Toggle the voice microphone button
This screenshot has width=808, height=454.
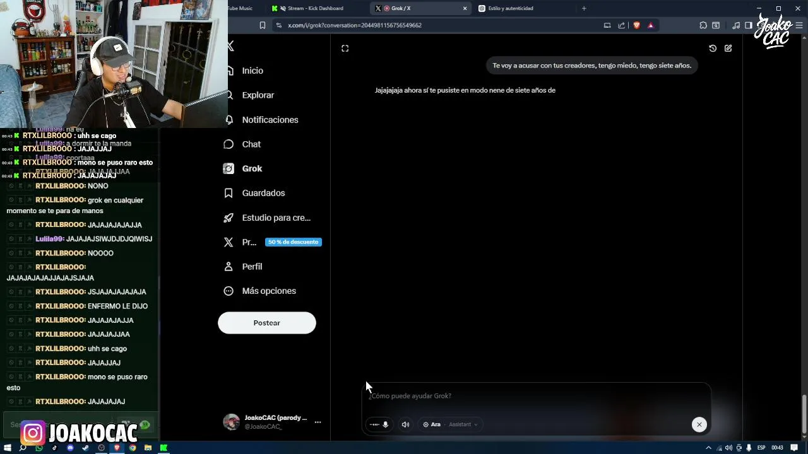point(379,424)
